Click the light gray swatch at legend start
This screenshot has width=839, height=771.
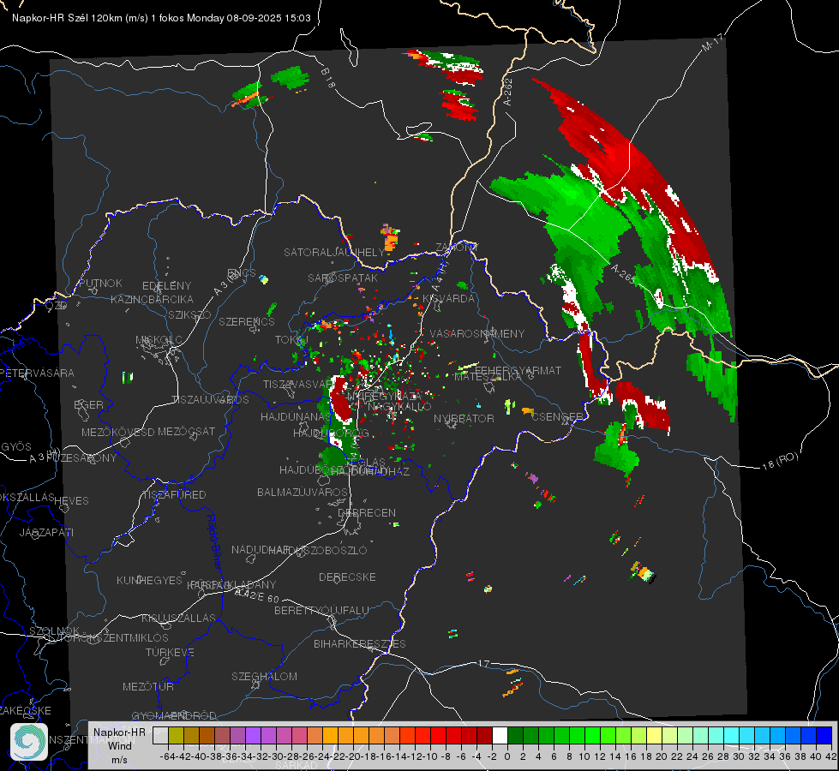click(x=160, y=736)
